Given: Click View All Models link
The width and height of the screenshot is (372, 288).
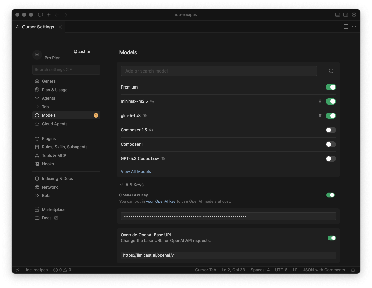Looking at the screenshot, I should click(136, 172).
